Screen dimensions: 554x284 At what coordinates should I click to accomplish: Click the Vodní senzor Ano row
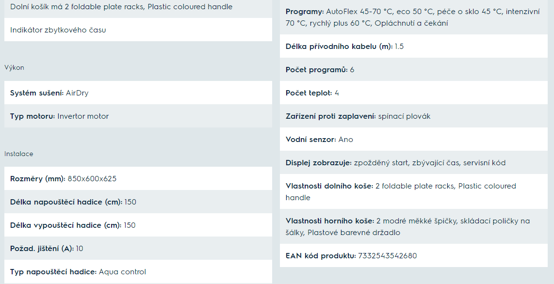click(x=414, y=140)
